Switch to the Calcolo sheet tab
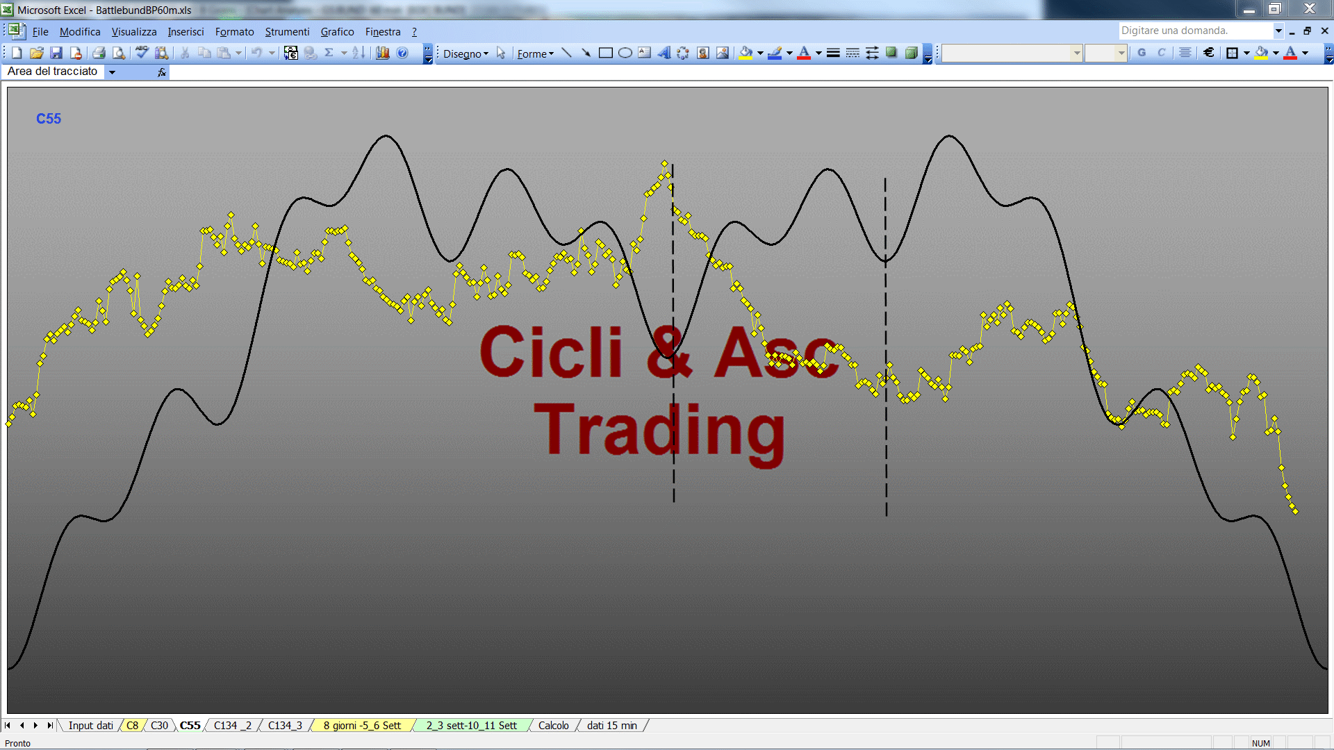1334x750 pixels. (553, 725)
